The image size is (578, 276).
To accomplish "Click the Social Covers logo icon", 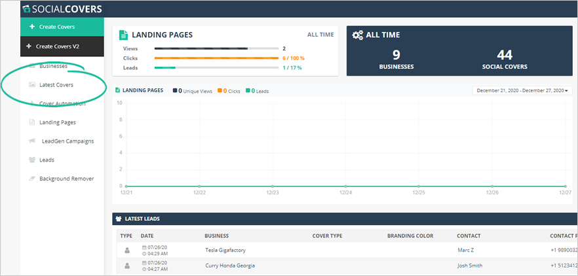I will 26,9.
